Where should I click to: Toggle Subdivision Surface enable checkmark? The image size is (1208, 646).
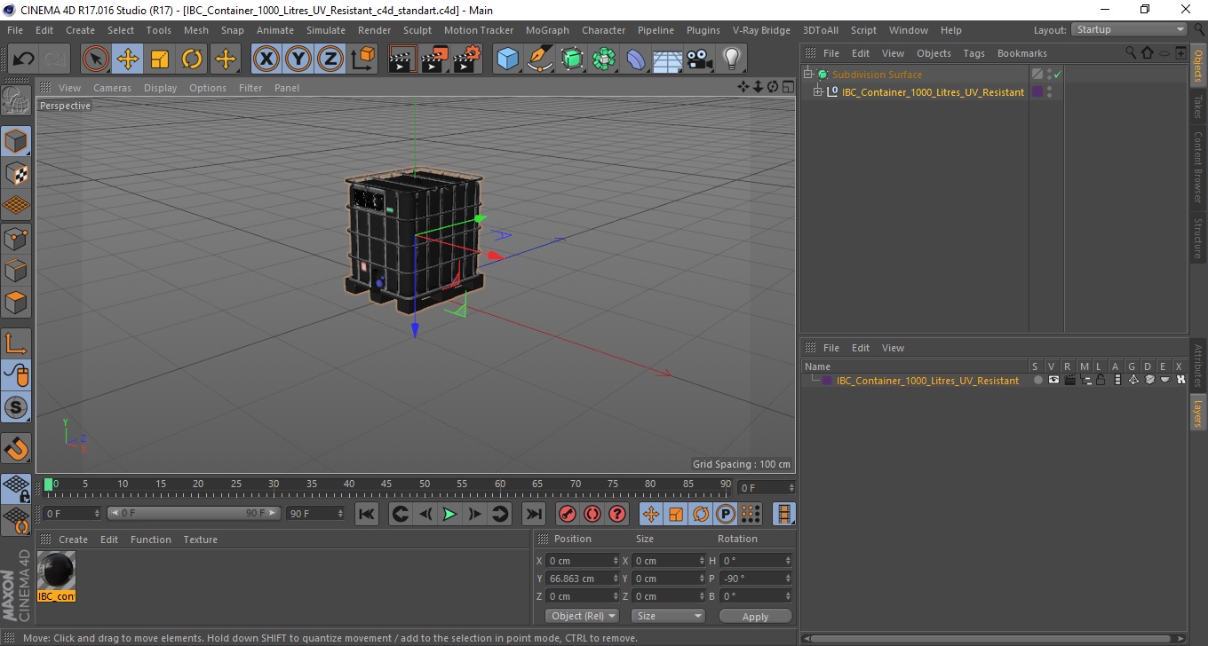tap(1057, 75)
